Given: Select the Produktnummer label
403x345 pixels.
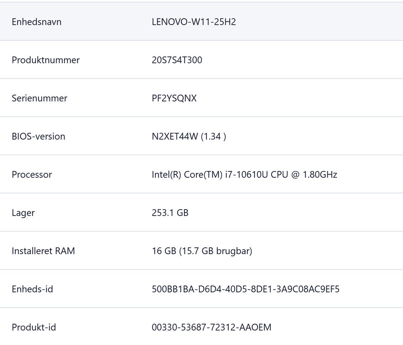Looking at the screenshot, I should tap(46, 60).
